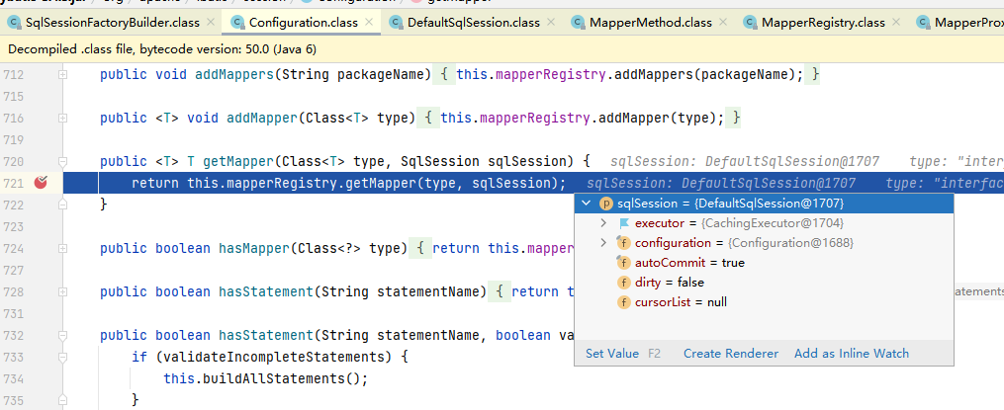Select configuration = Configuration@1688 row

(x=764, y=243)
